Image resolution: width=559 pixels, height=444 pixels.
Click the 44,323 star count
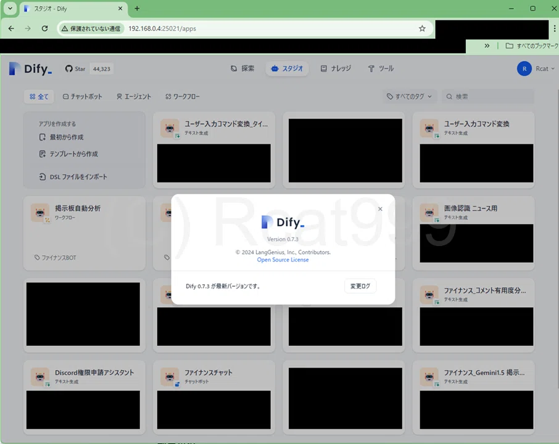coord(102,69)
